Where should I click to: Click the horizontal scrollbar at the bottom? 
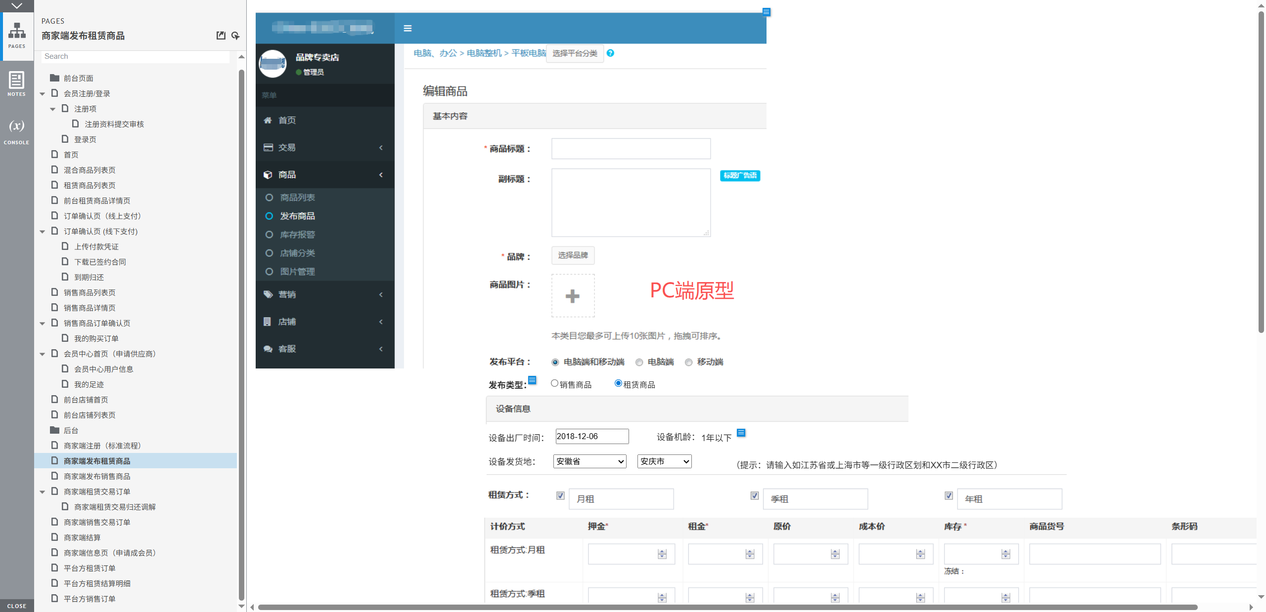tap(727, 607)
